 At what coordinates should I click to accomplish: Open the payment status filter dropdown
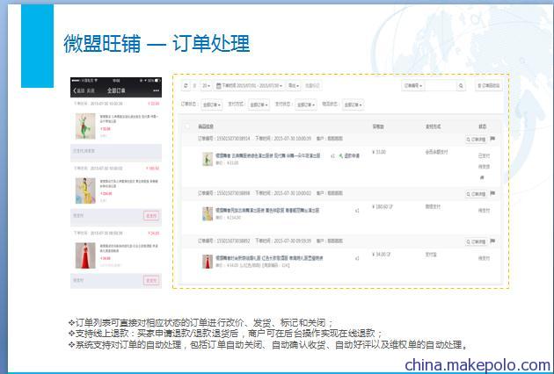click(x=306, y=104)
